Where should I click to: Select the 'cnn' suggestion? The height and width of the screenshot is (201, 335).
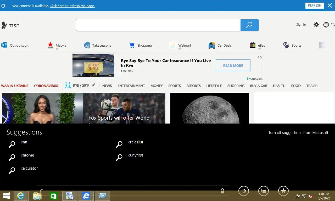(x=24, y=142)
